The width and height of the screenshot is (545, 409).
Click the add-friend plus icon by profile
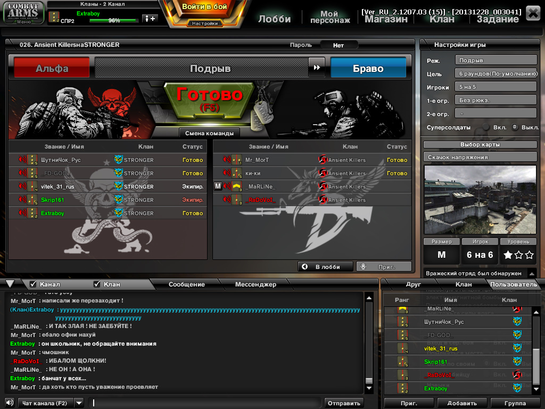coord(150,19)
